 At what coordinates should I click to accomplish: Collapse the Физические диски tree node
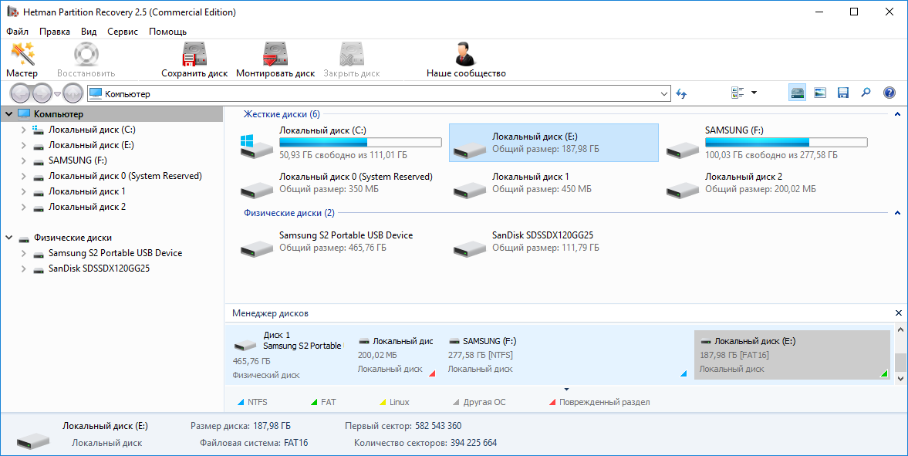(x=9, y=238)
